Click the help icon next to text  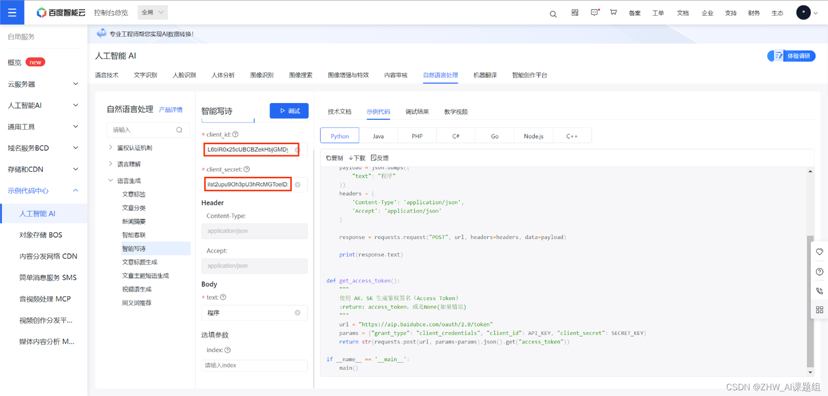point(223,297)
